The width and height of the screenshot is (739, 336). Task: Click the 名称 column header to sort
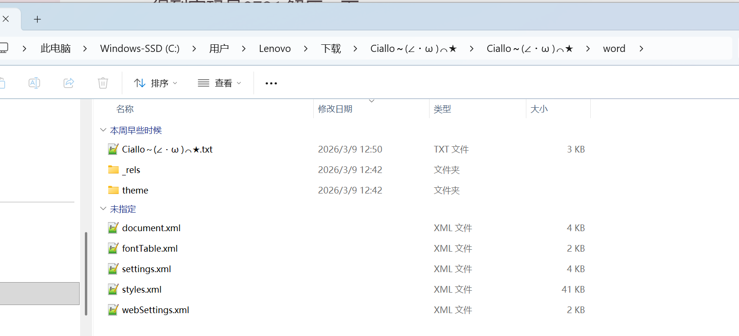(124, 109)
